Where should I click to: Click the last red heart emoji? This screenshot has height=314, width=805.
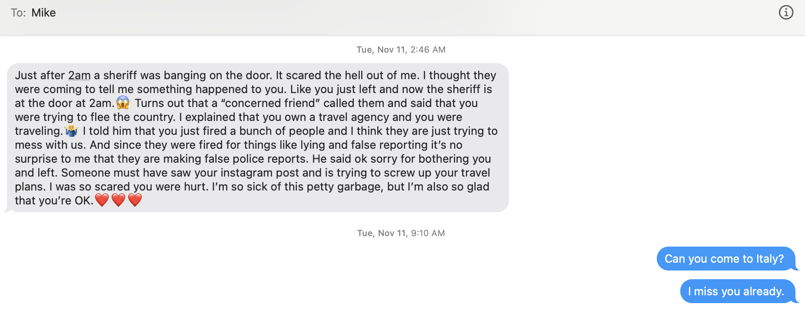pos(135,200)
